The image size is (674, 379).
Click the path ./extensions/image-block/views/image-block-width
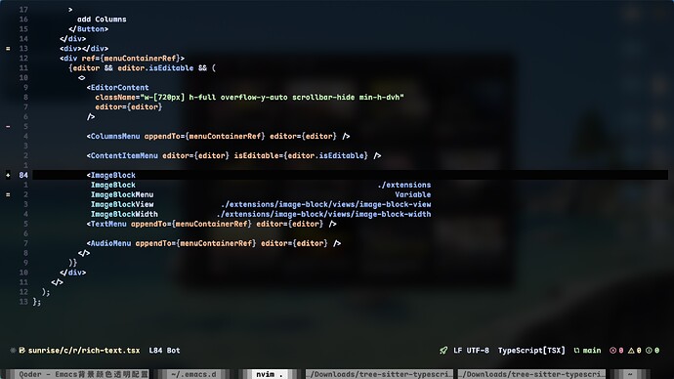coord(323,214)
